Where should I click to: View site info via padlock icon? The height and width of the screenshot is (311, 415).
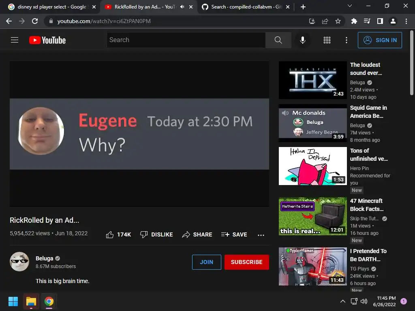(x=51, y=21)
